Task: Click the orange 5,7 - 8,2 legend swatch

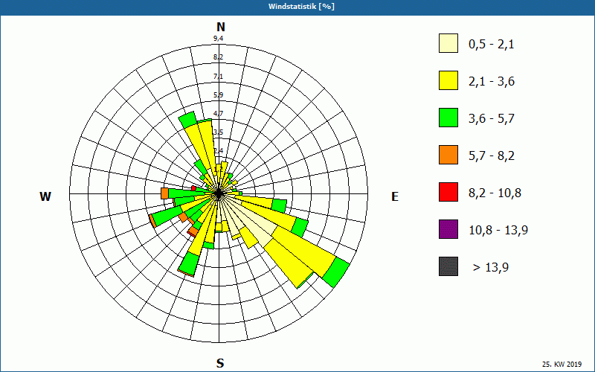Action: coord(448,155)
